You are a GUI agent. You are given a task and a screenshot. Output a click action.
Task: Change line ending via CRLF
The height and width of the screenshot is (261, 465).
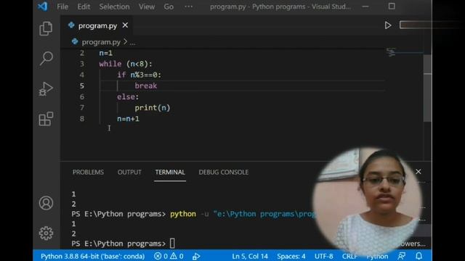pos(350,256)
